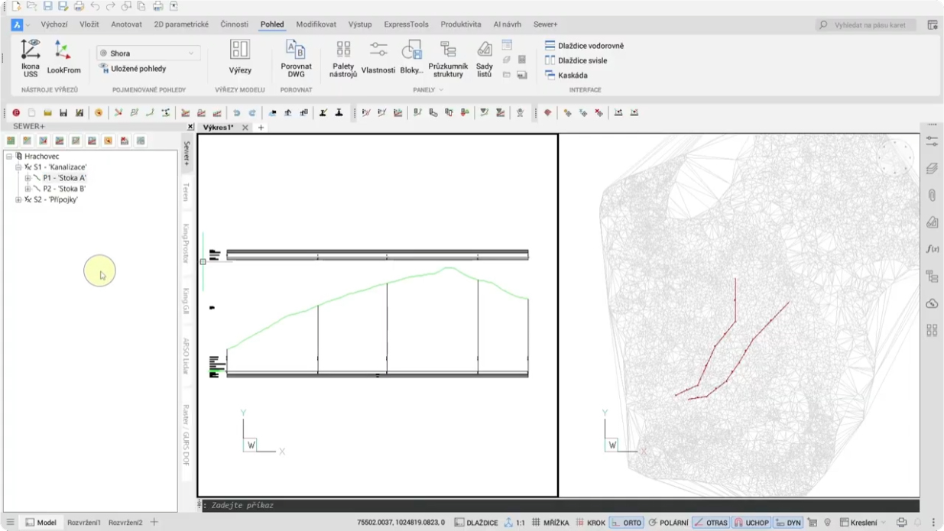Viewport: 944px width, 531px height.
Task: Toggle ORTO mode in status bar
Action: coord(627,523)
